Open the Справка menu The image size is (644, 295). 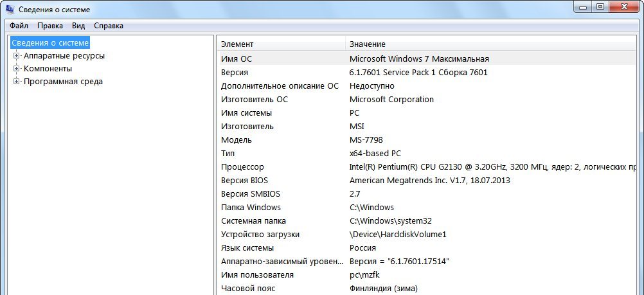108,26
